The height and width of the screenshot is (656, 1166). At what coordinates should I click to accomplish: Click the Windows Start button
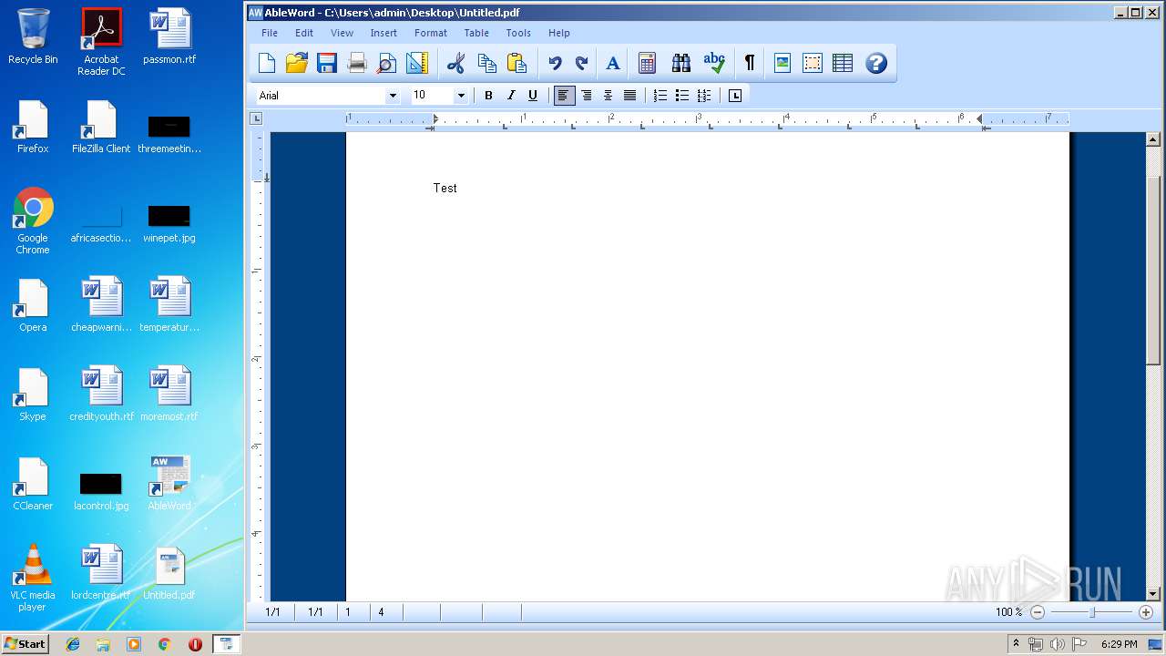click(x=26, y=644)
